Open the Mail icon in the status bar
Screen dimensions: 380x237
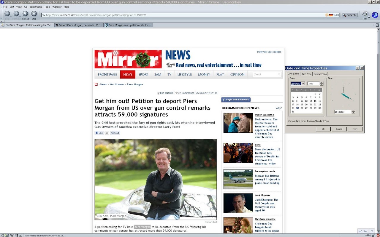(7, 236)
